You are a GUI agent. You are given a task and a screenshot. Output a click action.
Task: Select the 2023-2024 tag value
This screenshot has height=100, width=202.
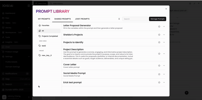43,41
